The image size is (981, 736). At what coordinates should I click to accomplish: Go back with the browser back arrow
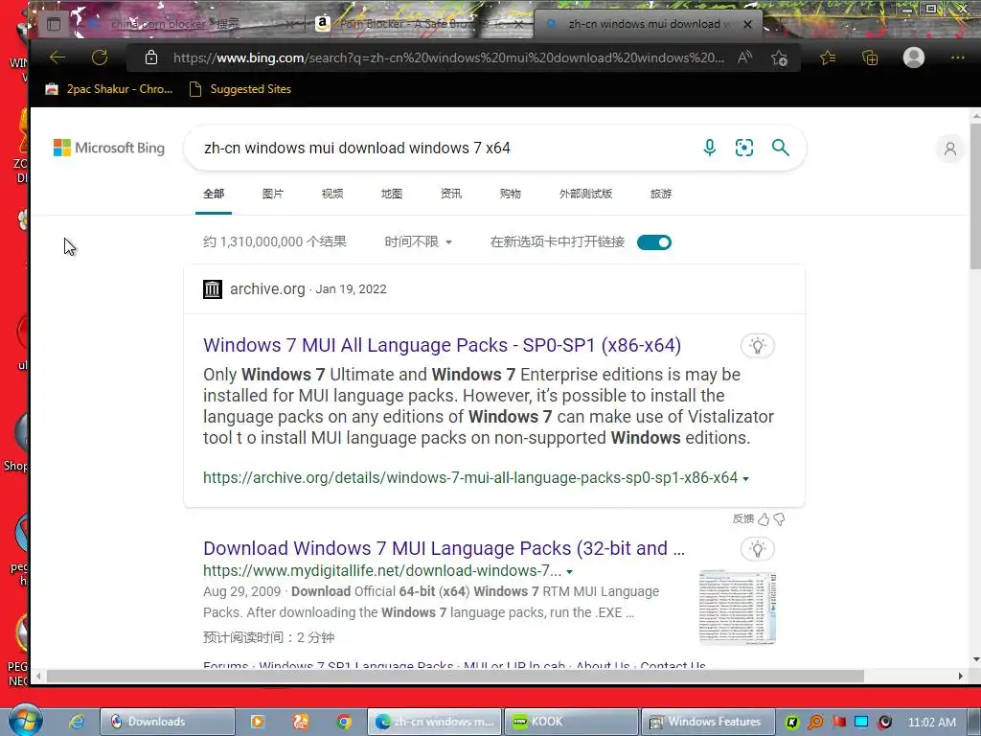(57, 57)
